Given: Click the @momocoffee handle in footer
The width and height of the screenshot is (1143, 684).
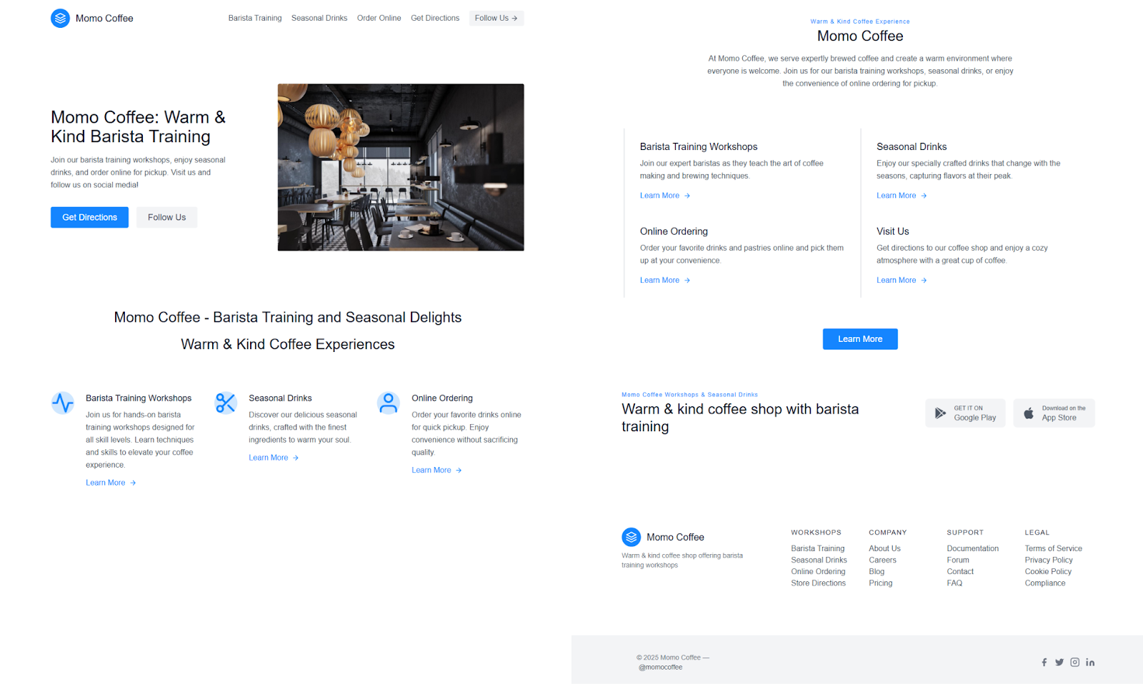Looking at the screenshot, I should pyautogui.click(x=660, y=667).
